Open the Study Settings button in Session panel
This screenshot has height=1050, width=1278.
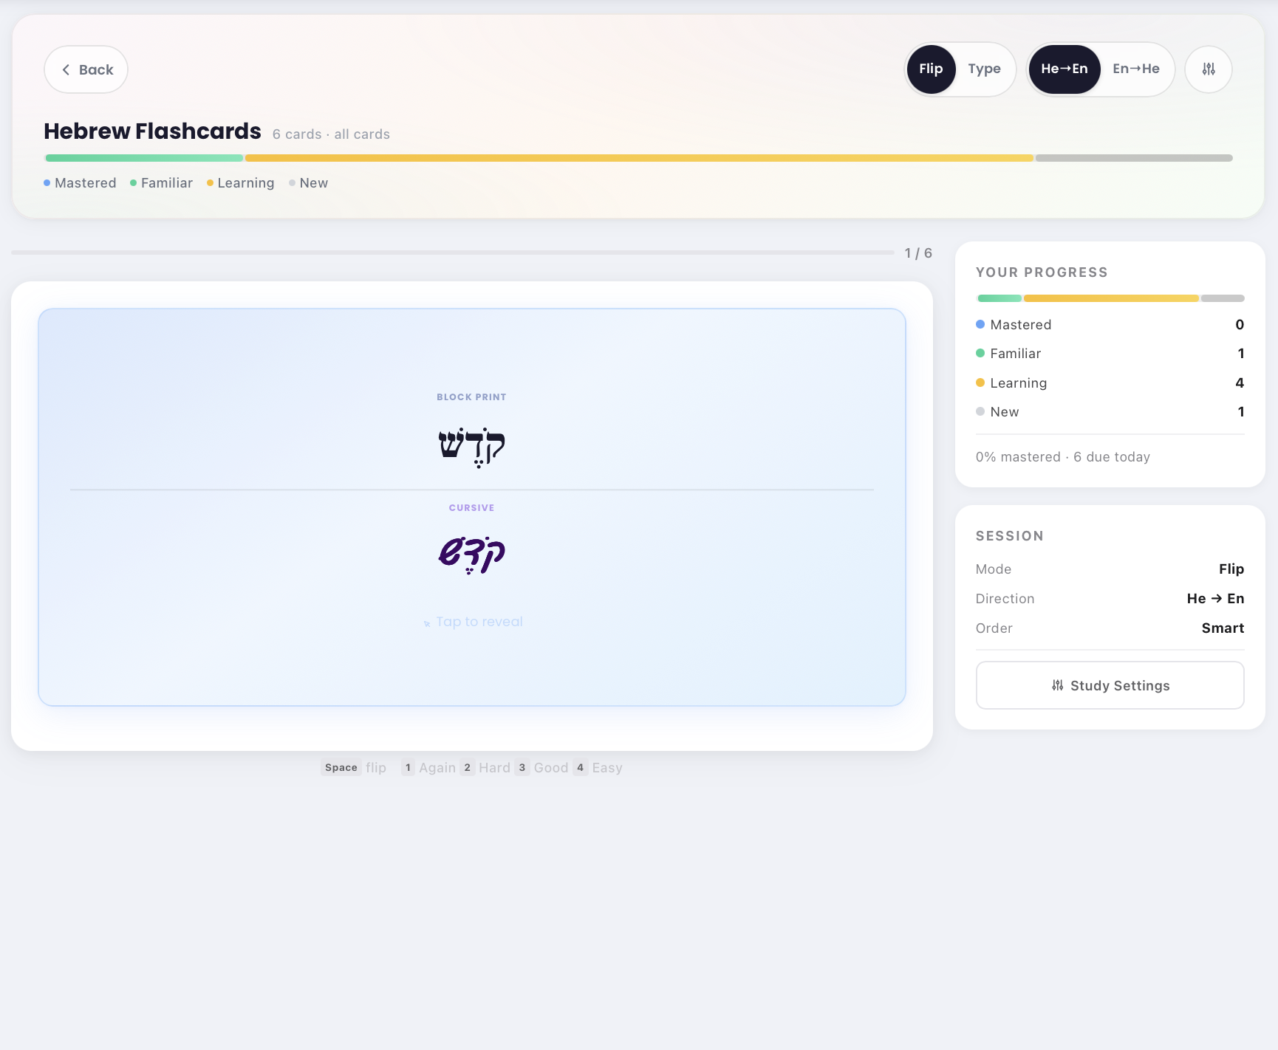tap(1110, 685)
